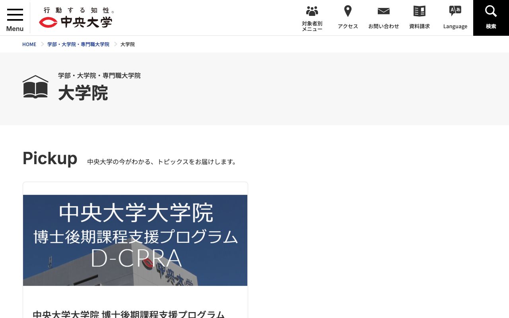Viewport: 509px width, 318px height.
Task: Select the 行動する知性。 slogan text
Action: (80, 10)
